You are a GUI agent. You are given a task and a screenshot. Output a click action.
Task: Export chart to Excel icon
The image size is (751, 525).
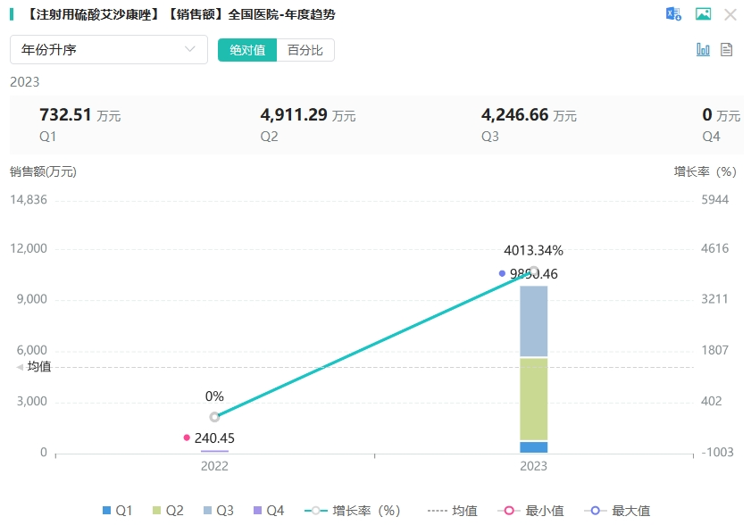[x=673, y=14]
